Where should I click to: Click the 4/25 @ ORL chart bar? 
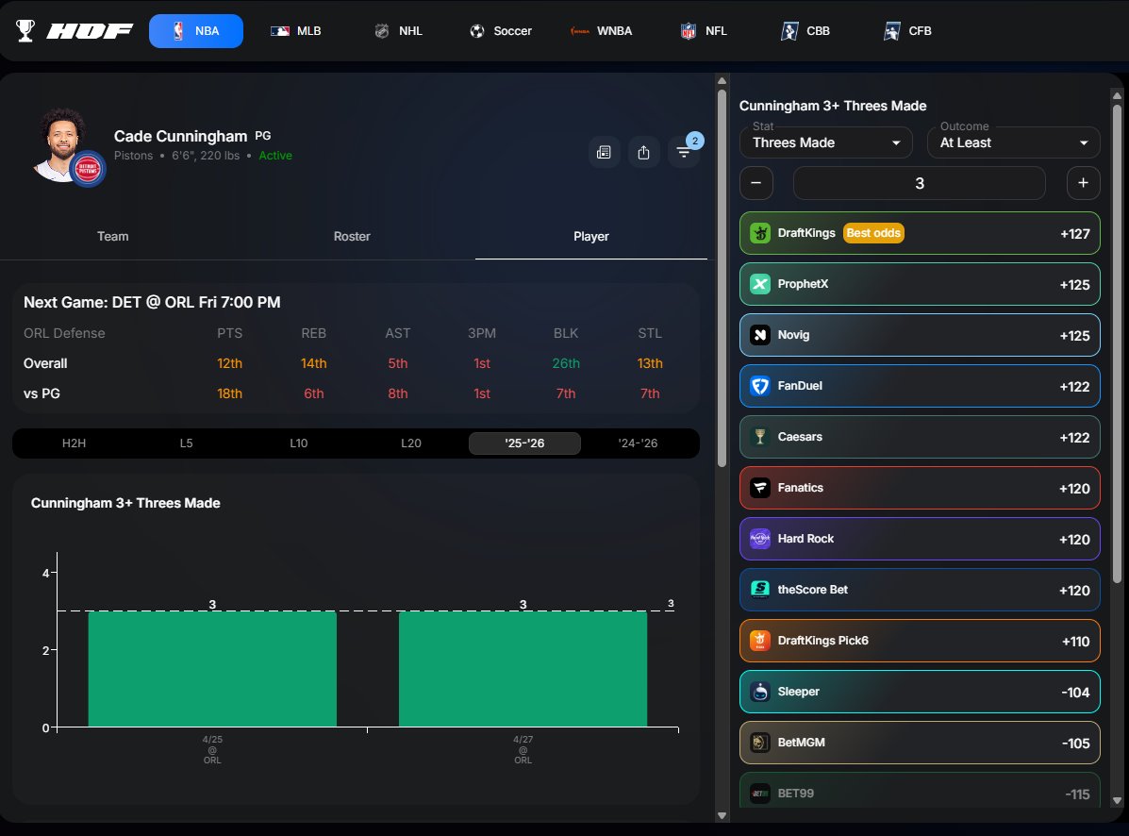(212, 669)
